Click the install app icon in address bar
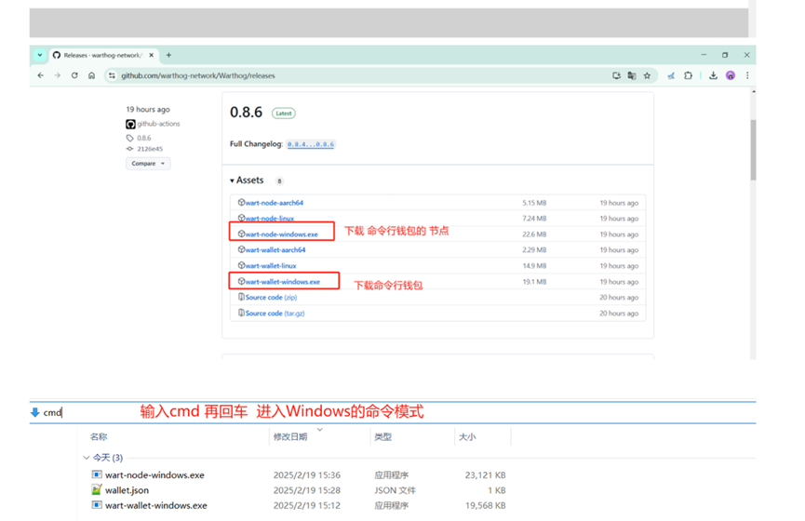This screenshot has height=521, width=805. point(616,75)
